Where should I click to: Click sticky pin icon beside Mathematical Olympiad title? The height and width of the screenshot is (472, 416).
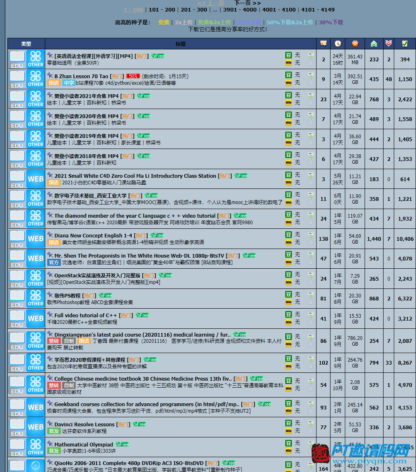coord(50,444)
